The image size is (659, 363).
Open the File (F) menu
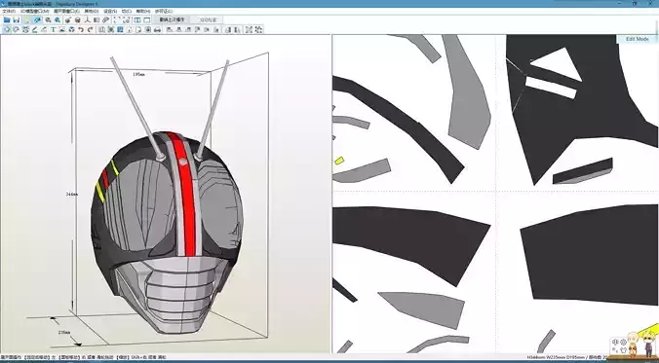(x=9, y=11)
